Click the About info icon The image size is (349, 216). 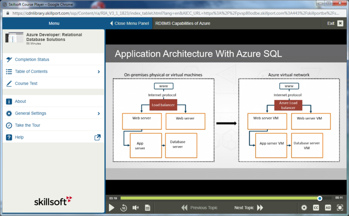tap(9, 101)
